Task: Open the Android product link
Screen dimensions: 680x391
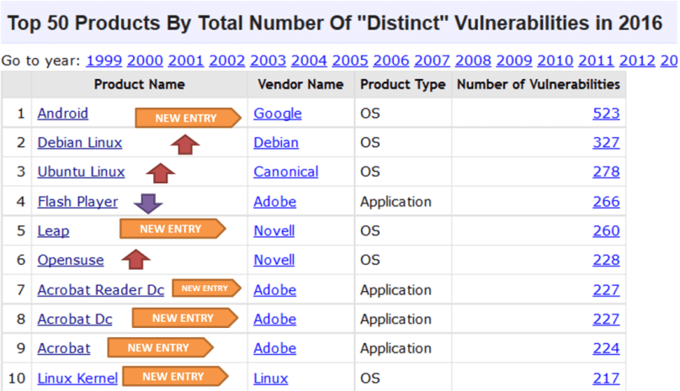Action: [63, 114]
